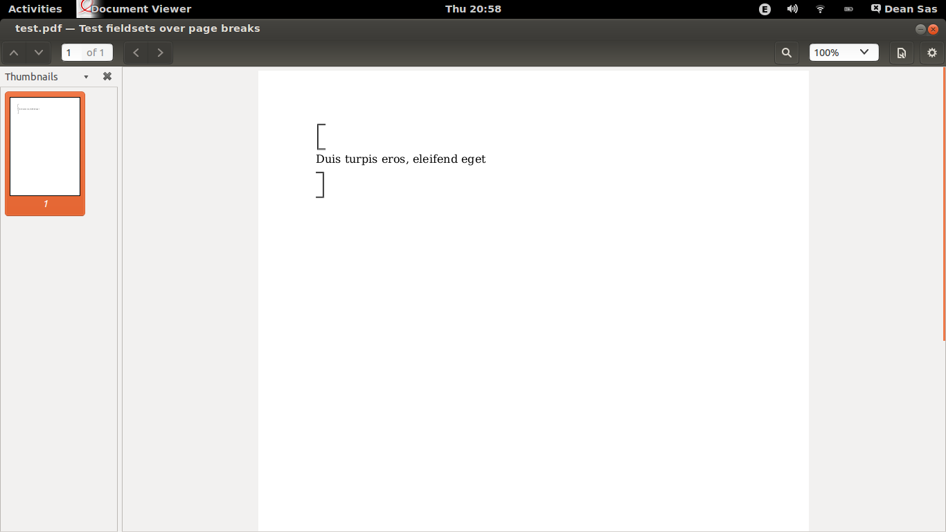946x532 pixels.
Task: Click the volume speaker icon
Action: [x=793, y=9]
